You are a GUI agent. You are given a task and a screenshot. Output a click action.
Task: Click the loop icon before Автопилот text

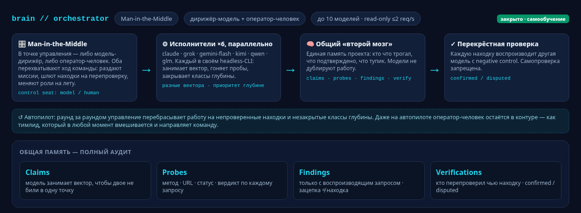tap(20, 117)
